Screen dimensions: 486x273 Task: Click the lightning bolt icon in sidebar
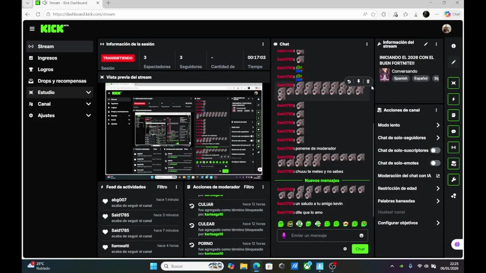tap(453, 99)
